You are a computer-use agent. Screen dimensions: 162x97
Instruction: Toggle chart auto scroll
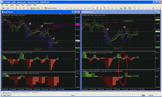pyautogui.click(x=113, y=8)
